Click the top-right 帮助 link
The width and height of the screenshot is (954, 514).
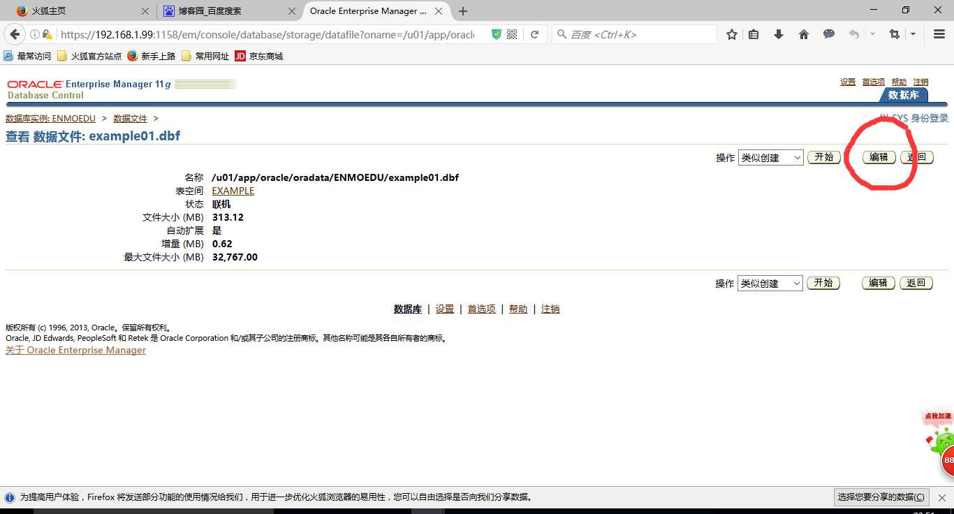tap(899, 82)
